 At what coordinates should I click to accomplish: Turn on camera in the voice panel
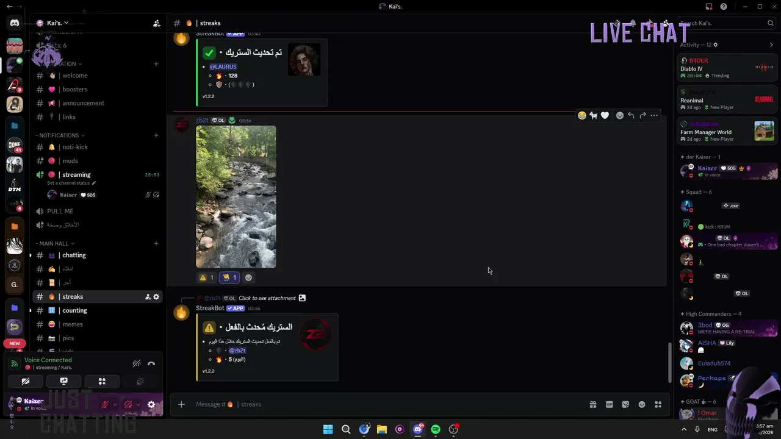tap(26, 381)
